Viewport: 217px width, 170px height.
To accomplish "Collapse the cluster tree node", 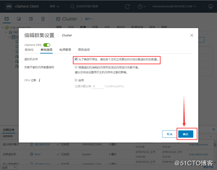I will [x=9, y=37].
